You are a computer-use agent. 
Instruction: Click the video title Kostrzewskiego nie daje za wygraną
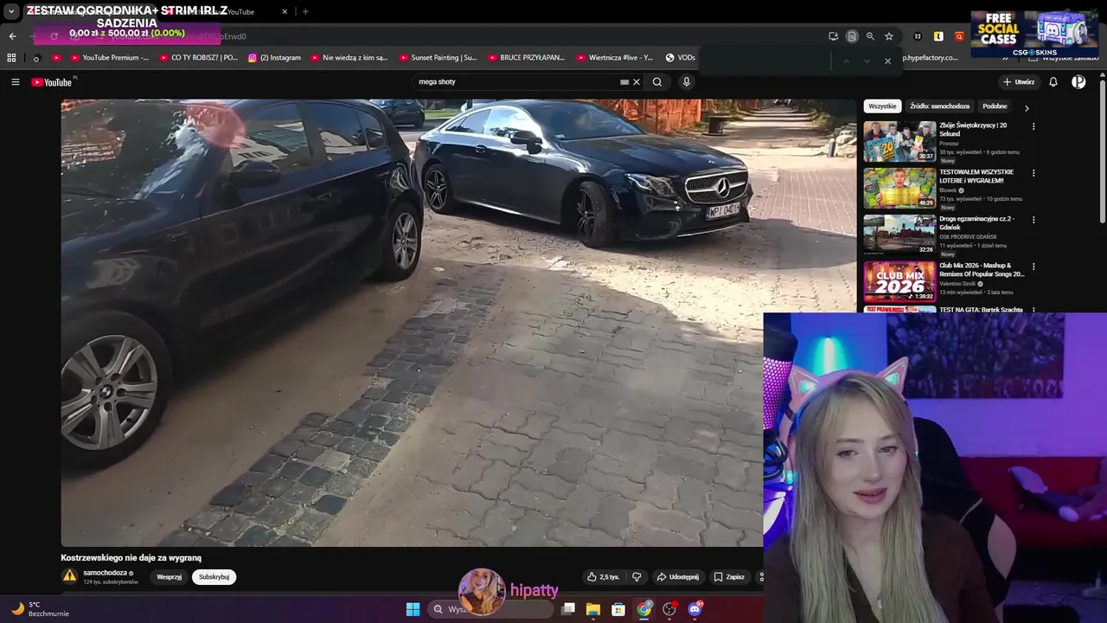[x=131, y=558]
